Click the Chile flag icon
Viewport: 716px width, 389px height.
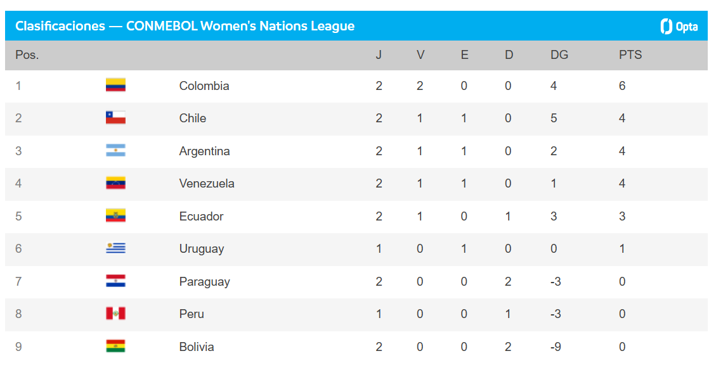(x=115, y=118)
